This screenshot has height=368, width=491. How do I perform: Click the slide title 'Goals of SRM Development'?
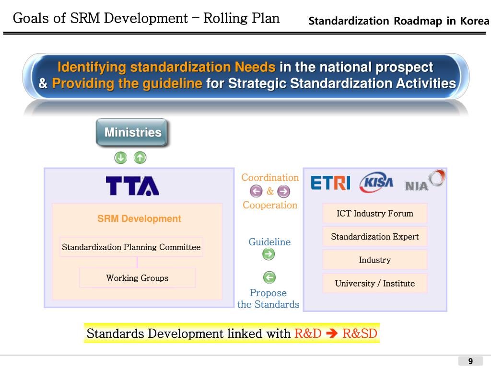(x=100, y=18)
